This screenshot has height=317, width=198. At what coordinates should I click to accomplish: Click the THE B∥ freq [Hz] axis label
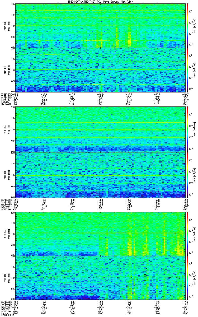7,278
